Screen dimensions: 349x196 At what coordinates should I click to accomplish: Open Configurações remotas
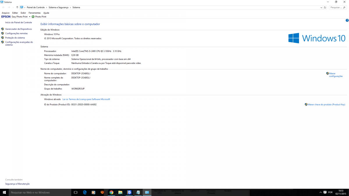pos(17,33)
